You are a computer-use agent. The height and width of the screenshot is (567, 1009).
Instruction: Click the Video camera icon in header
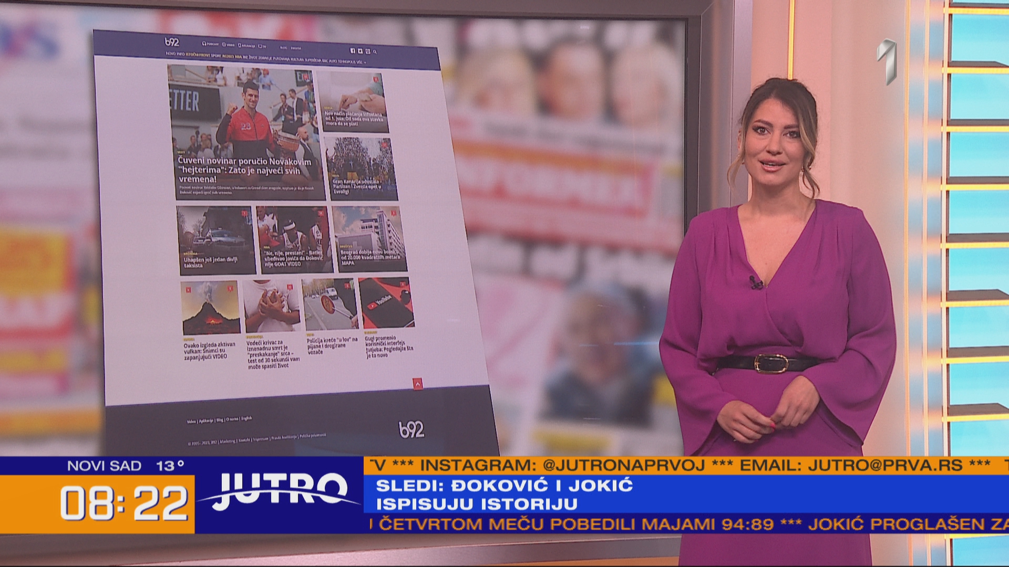click(x=224, y=45)
